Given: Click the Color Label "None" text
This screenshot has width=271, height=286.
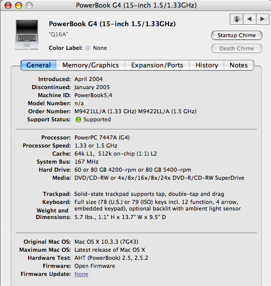Looking at the screenshot, I should [x=100, y=48].
